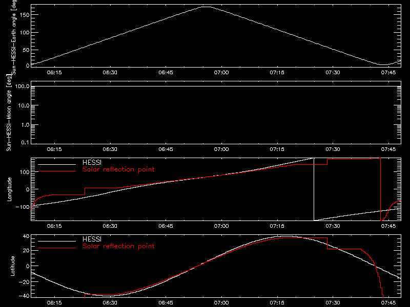Image resolution: width=410 pixels, height=307 pixels.
Task: Click 07:30 time label under Longitude plot
Action: click(x=333, y=226)
